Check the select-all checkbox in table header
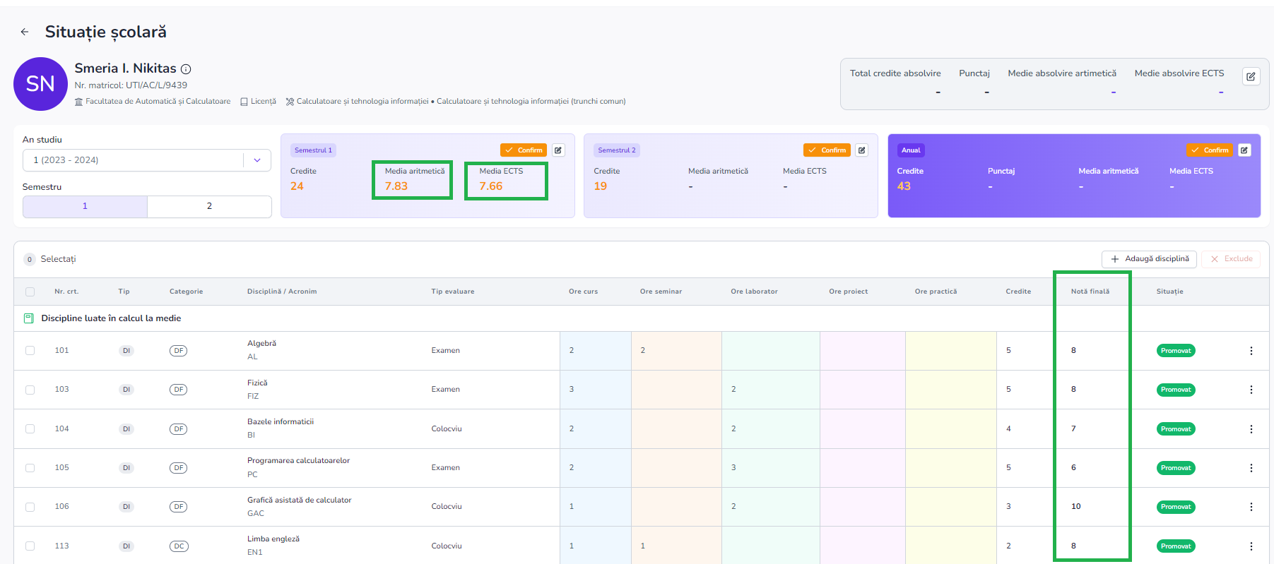The image size is (1274, 564). pos(30,292)
